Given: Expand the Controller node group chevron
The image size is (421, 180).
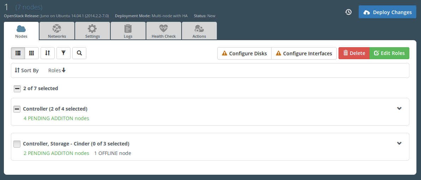Looking at the screenshot, I should pyautogui.click(x=399, y=108).
